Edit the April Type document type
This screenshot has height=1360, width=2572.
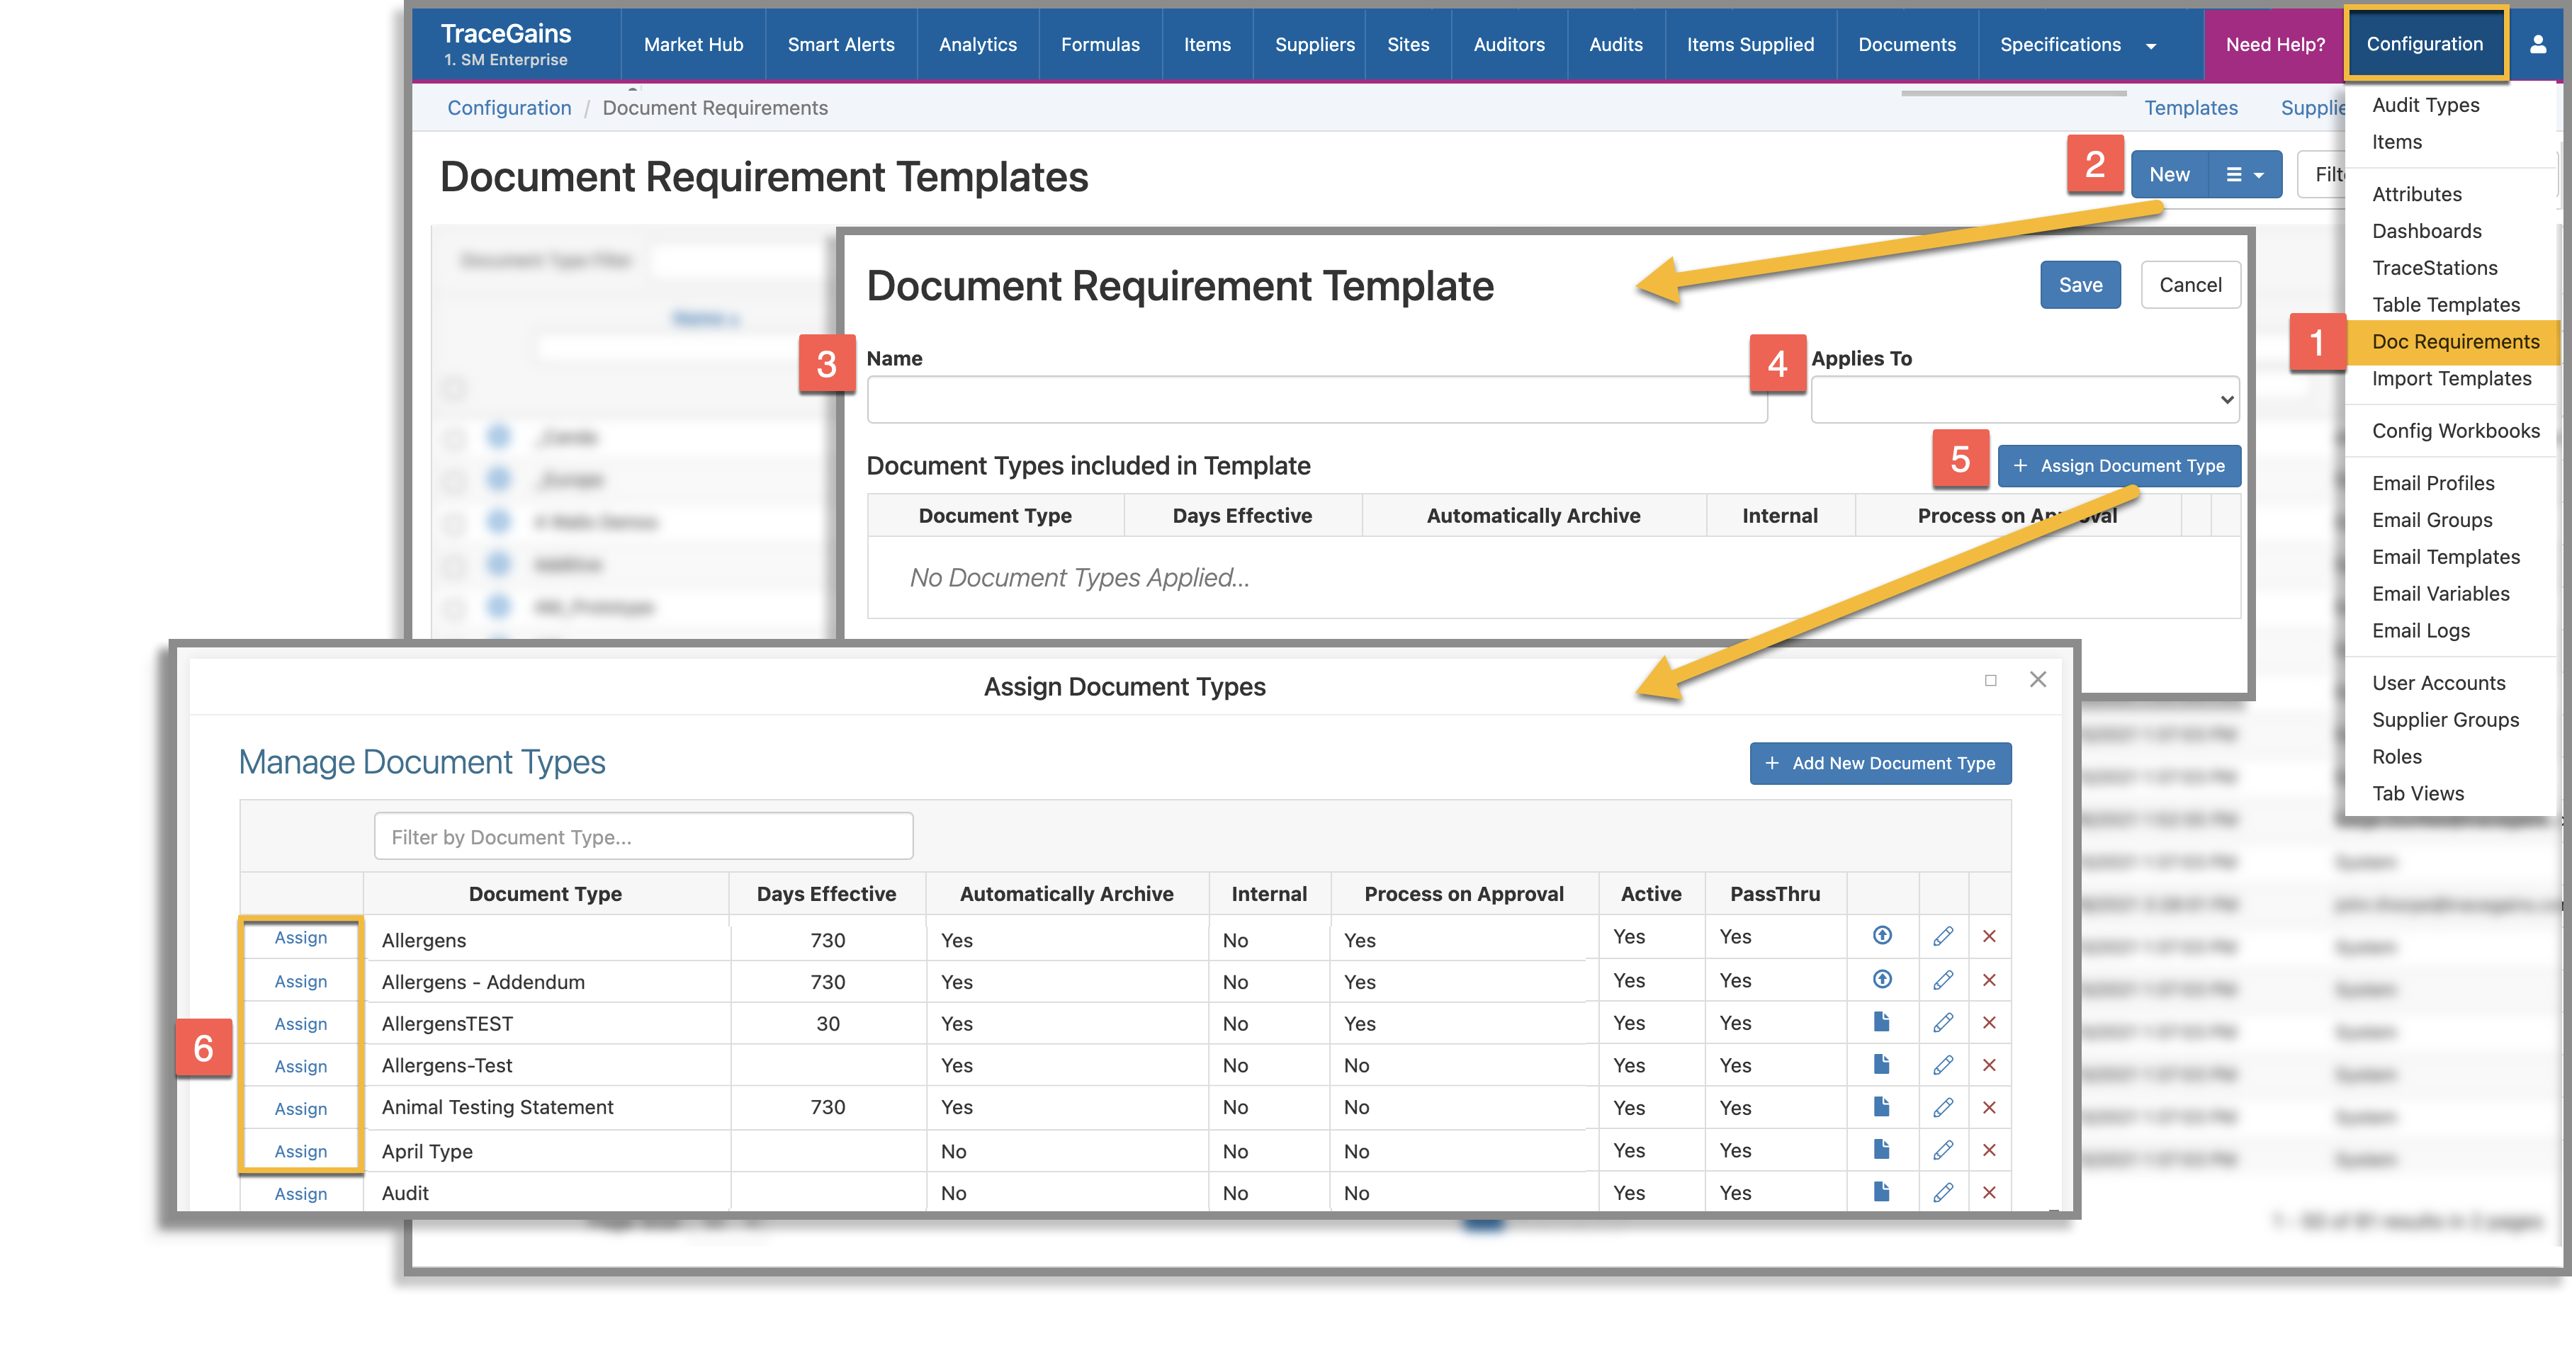click(x=1944, y=1150)
